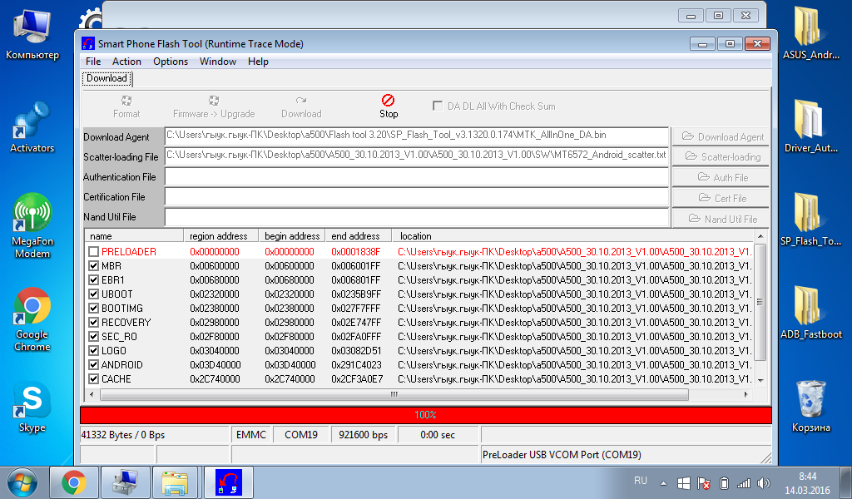
Task: Uncheck the RECOVERY partition checkbox
Action: [93, 323]
